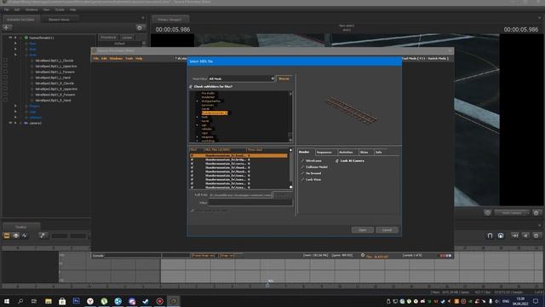
Task: Open Steam from the taskbar
Action: [x=146, y=301]
